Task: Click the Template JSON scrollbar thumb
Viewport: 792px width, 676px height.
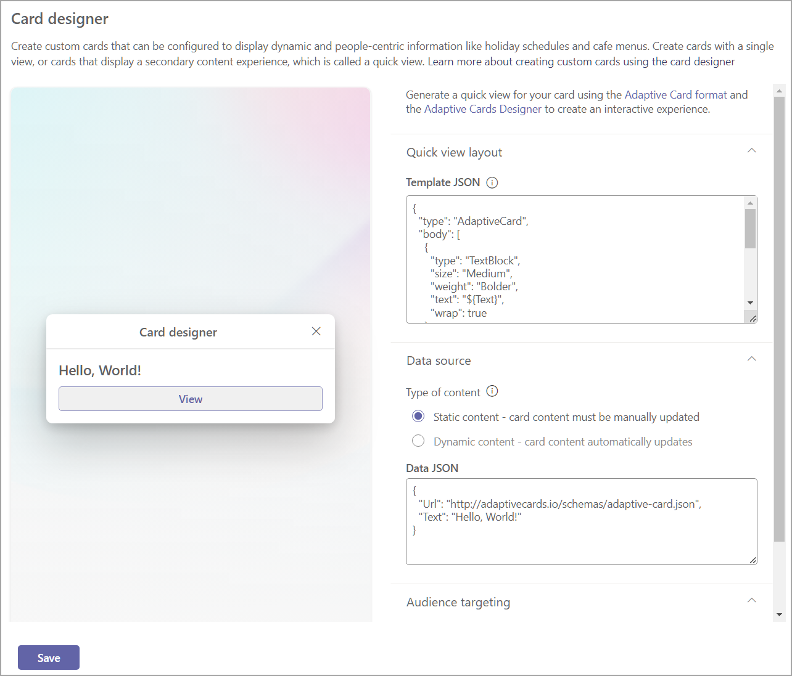Action: (750, 229)
